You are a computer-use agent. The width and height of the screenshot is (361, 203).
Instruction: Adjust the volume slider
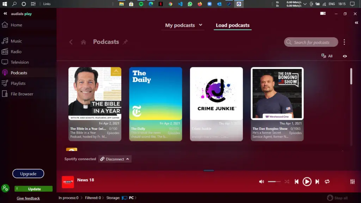point(274,182)
